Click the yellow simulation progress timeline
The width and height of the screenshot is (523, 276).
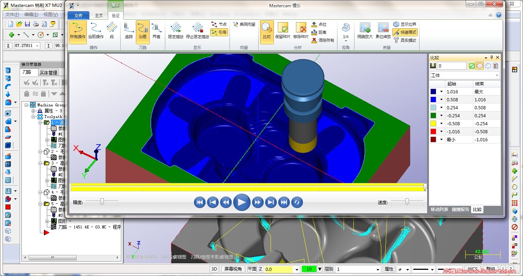tap(248, 187)
